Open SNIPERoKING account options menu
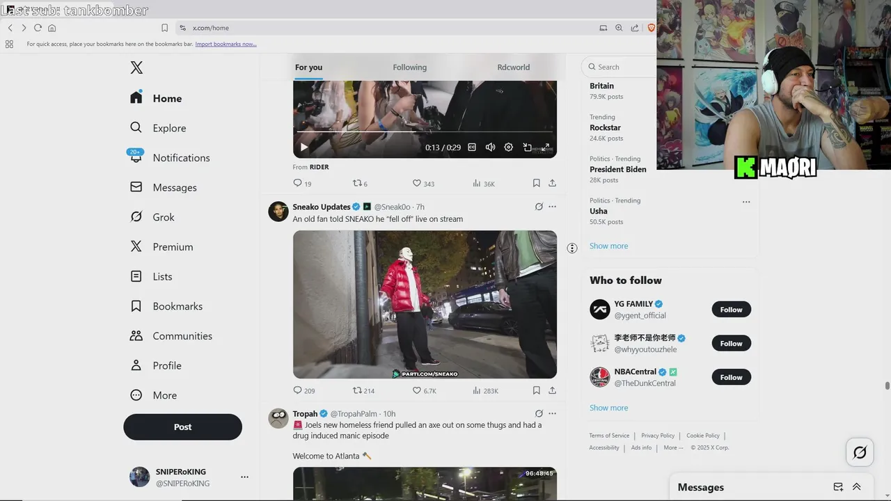 pos(244,477)
